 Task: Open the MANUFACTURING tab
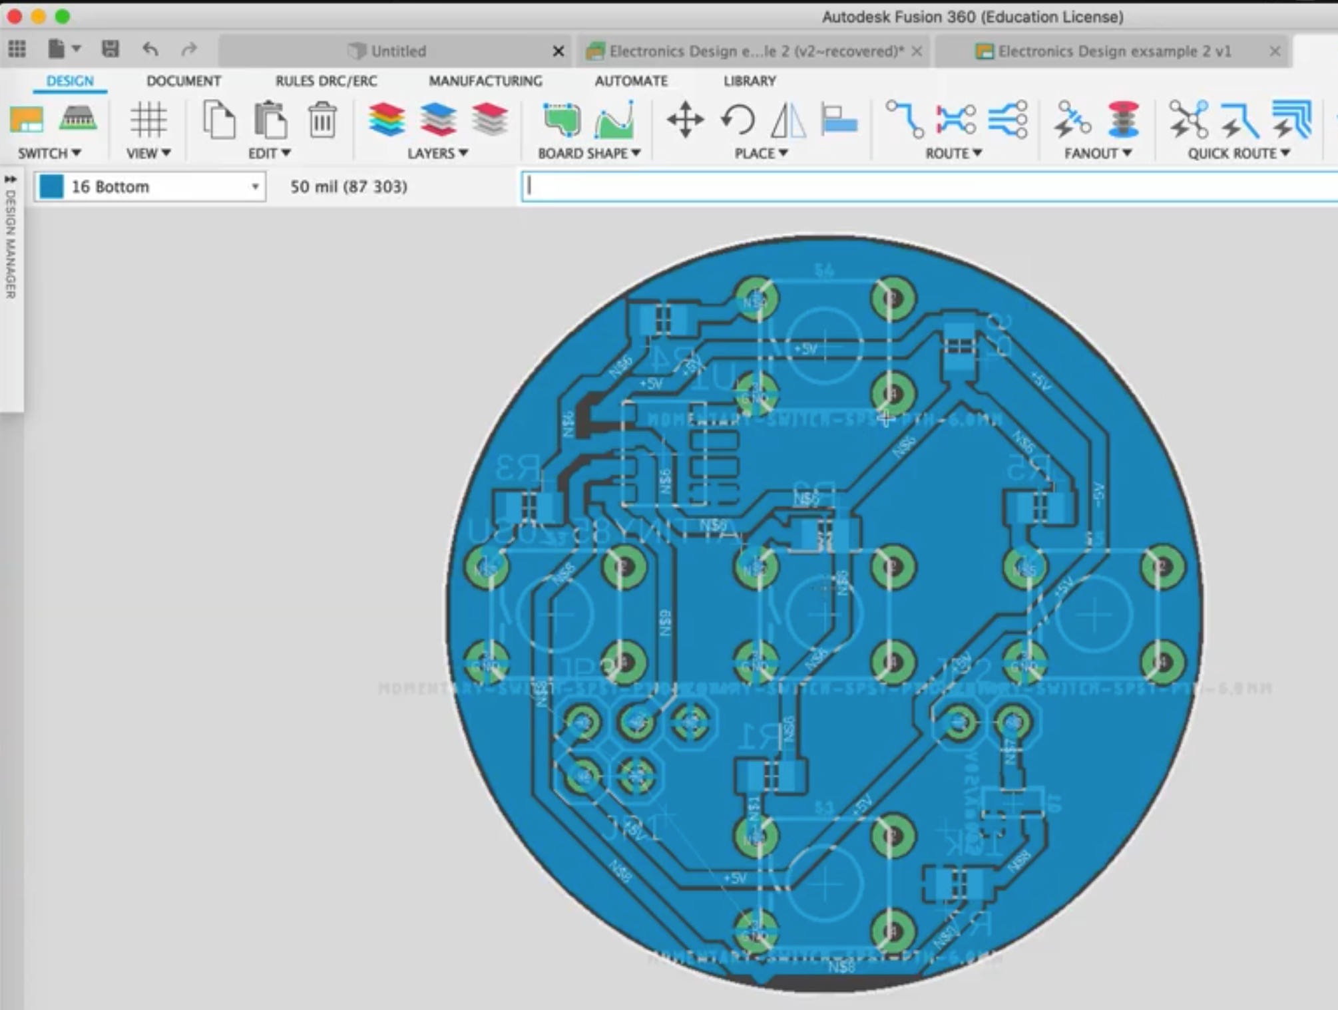click(485, 81)
